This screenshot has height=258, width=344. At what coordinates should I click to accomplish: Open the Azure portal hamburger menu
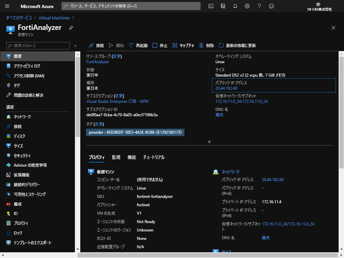click(x=7, y=6)
